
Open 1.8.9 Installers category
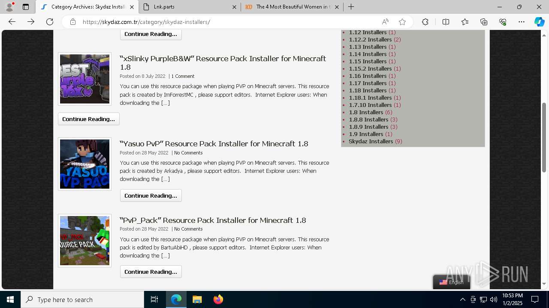pyautogui.click(x=368, y=127)
